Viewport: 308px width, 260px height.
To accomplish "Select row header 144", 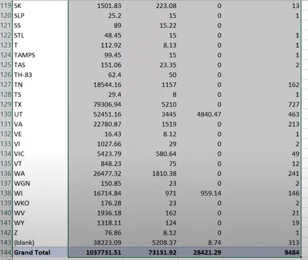I will pos(6,252).
